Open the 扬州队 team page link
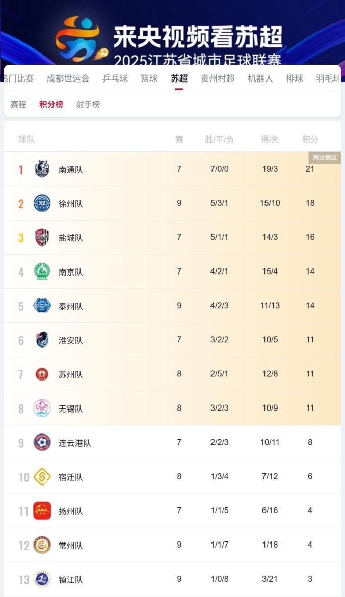 pyautogui.click(x=70, y=511)
